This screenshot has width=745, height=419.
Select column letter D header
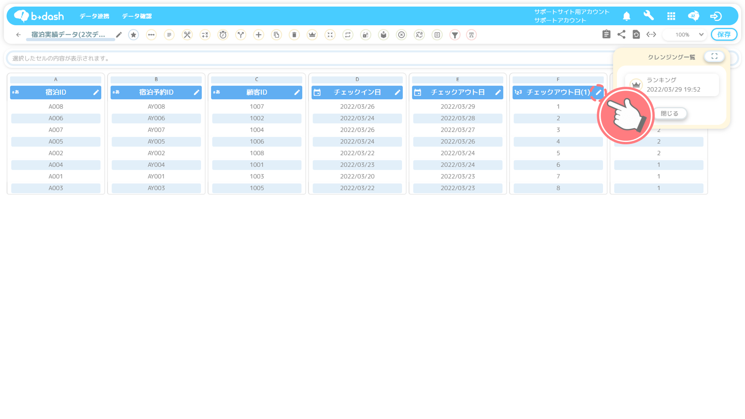[x=357, y=79]
